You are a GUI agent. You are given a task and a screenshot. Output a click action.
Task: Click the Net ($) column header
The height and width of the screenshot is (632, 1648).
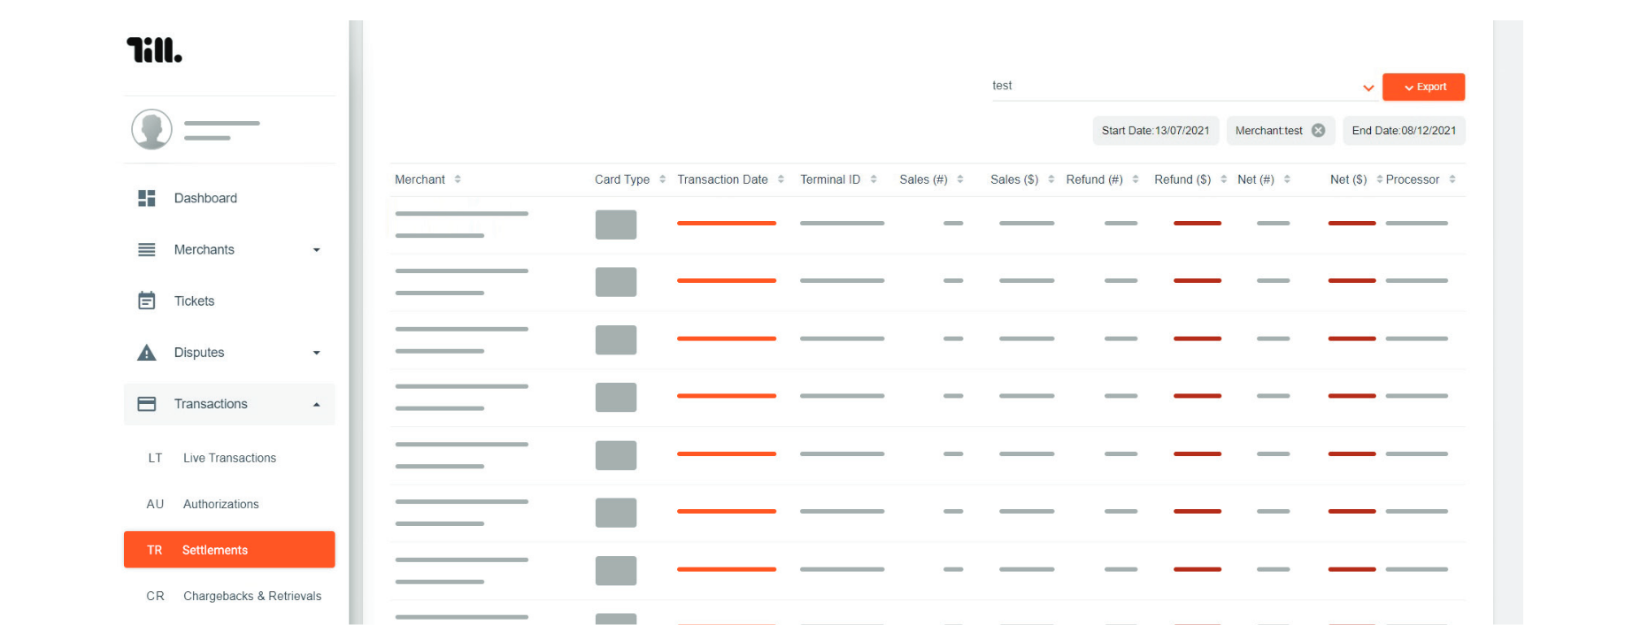(1349, 179)
